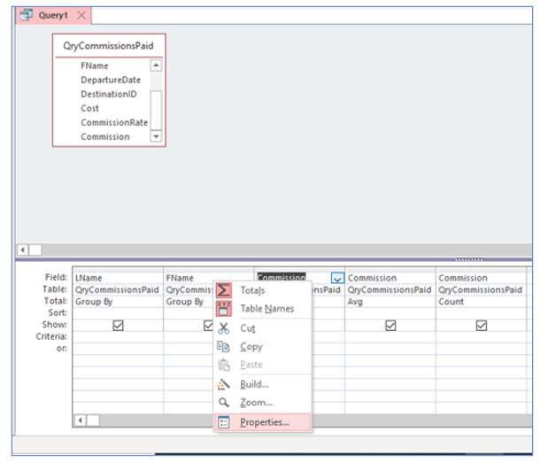Click Commission field cell above Count
Screen dimensions: 540x462
(481, 278)
